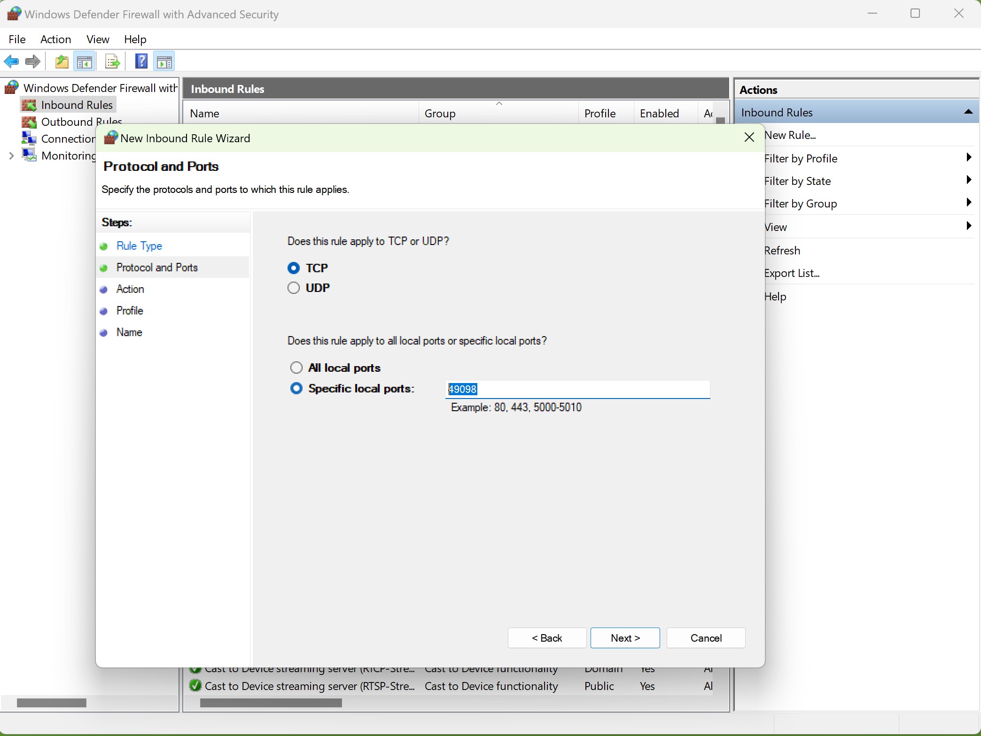The width and height of the screenshot is (981, 736).
Task: Open View submenu arrow in Actions
Action: tap(968, 226)
